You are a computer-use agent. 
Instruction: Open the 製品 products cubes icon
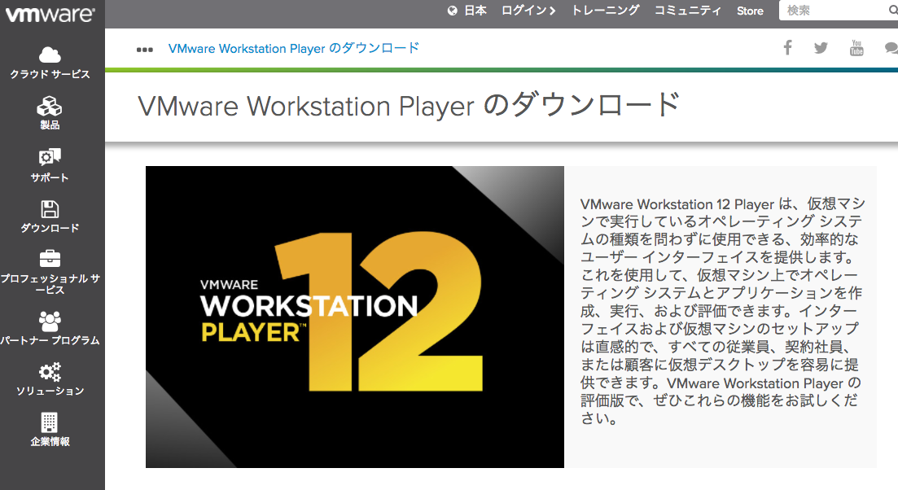(x=50, y=106)
